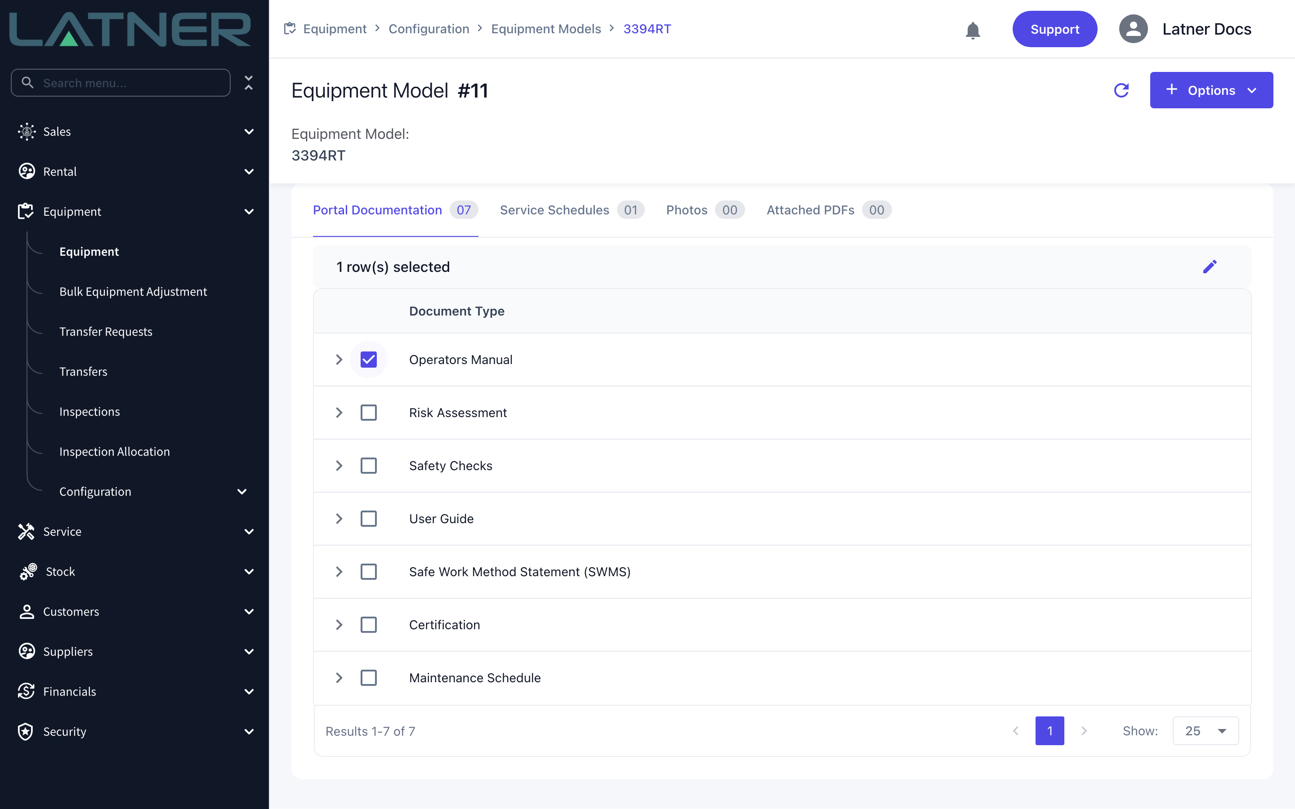The image size is (1295, 809).
Task: Click the Service tools sidebar icon
Action: 26,531
